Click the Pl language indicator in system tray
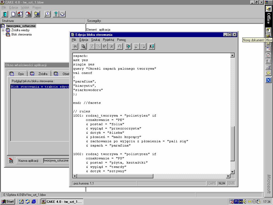Viewport: 273px width, 205px height. click(236, 202)
